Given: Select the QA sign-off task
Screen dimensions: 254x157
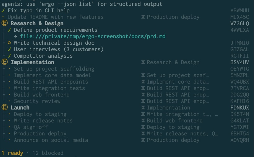Looking at the screenshot, I should click(31, 127).
